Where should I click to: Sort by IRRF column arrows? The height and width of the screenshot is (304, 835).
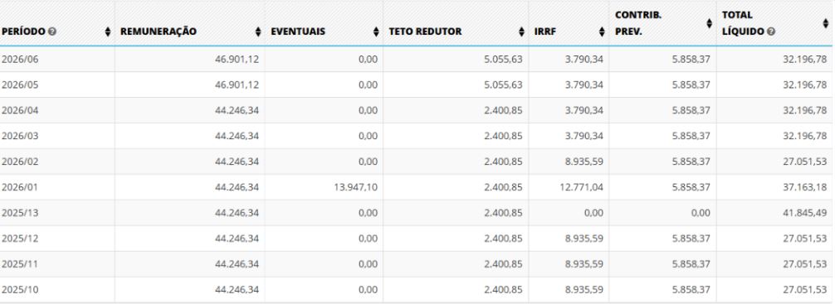(x=603, y=31)
